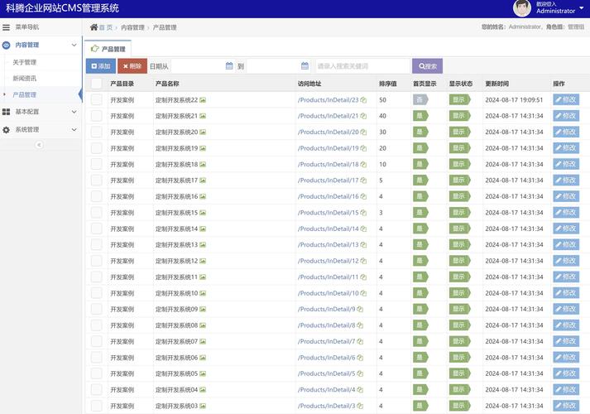Click the hamburger menu navigation icon
The width and height of the screenshot is (590, 414).
7,27
